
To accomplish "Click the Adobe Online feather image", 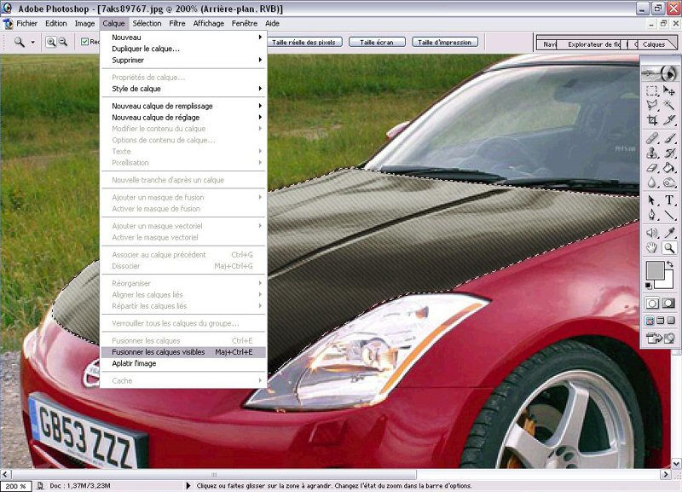I will (660, 73).
